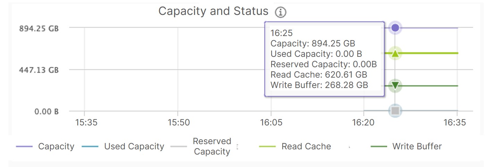The height and width of the screenshot is (167, 492).
Task: Click the light green Read Cache line swatch
Action: (268, 147)
